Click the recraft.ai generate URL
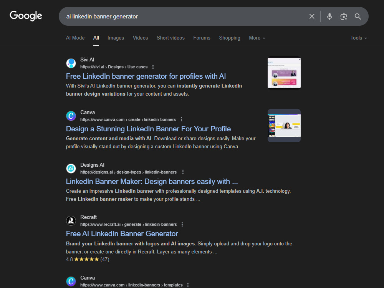384x288 pixels. 129,224
